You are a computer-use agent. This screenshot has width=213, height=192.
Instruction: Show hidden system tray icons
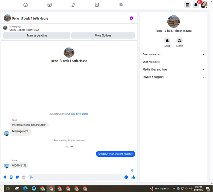pyautogui.click(x=174, y=189)
